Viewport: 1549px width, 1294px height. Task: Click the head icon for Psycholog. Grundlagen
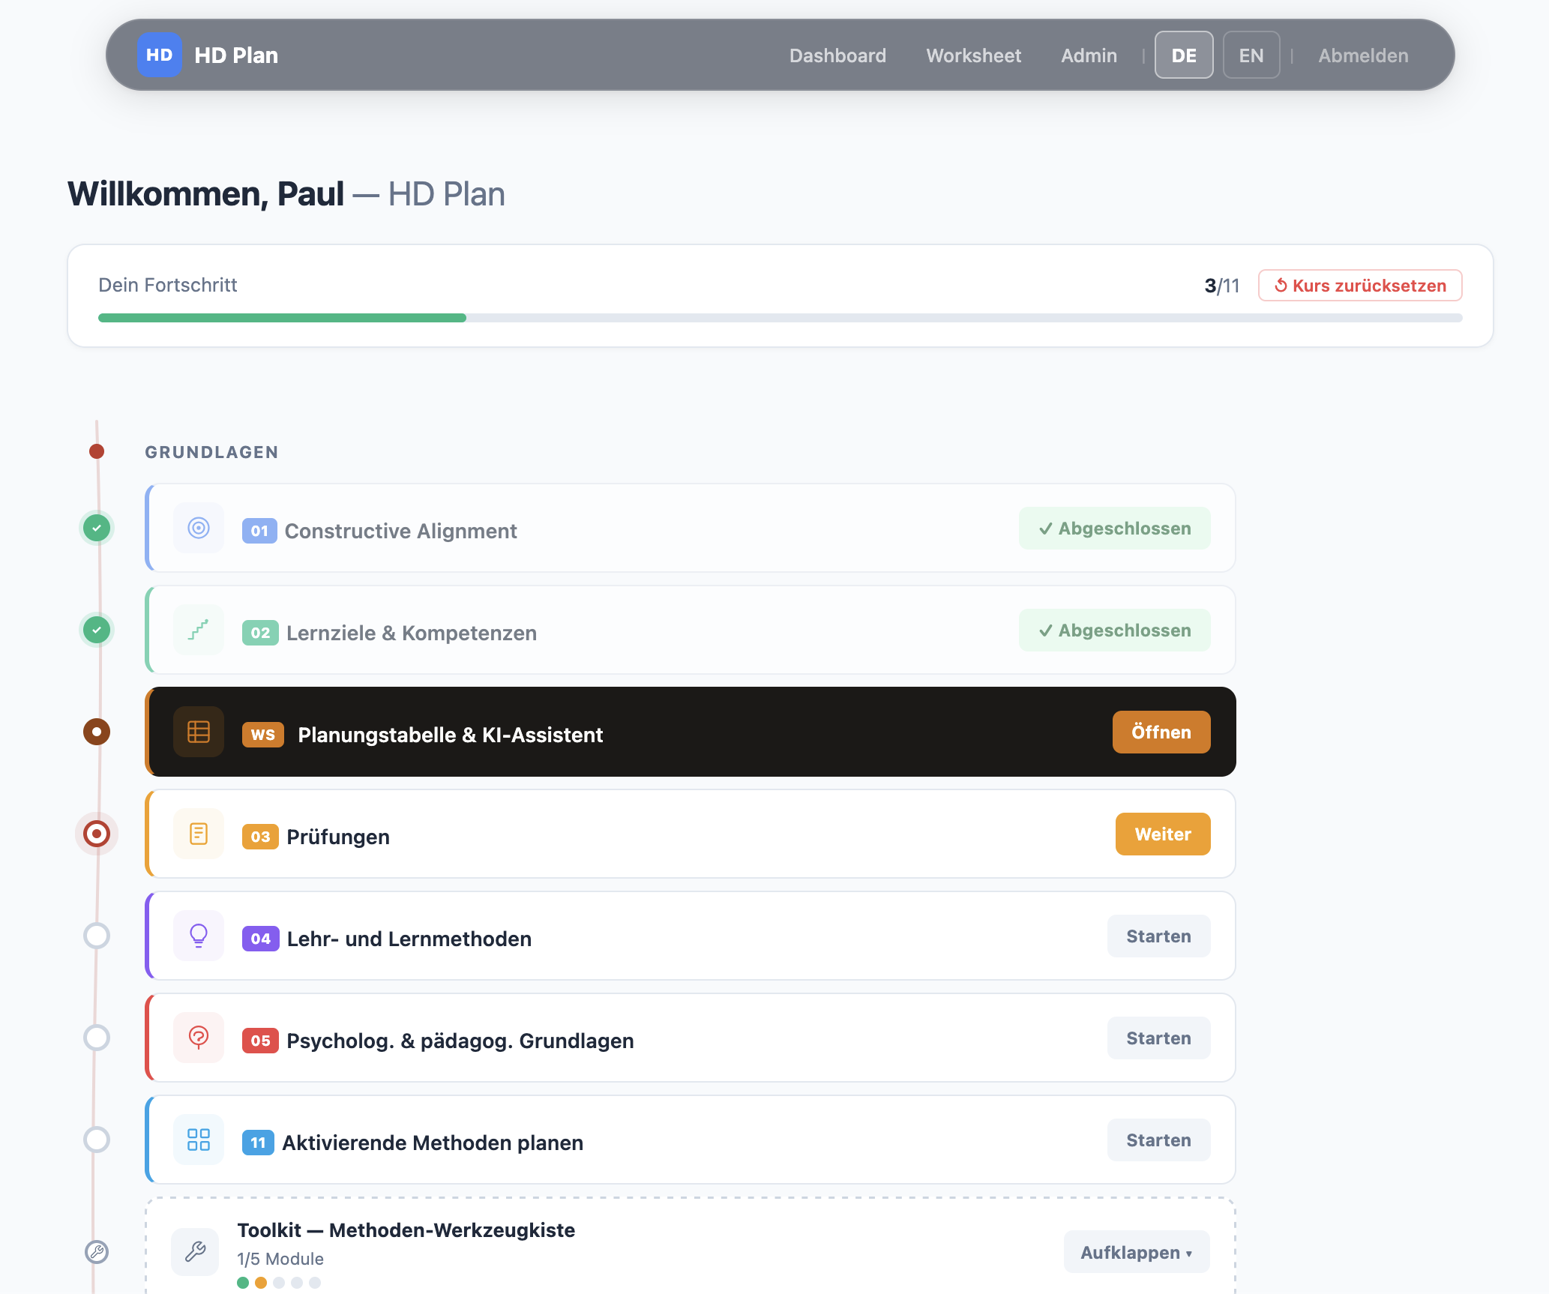pos(199,1038)
